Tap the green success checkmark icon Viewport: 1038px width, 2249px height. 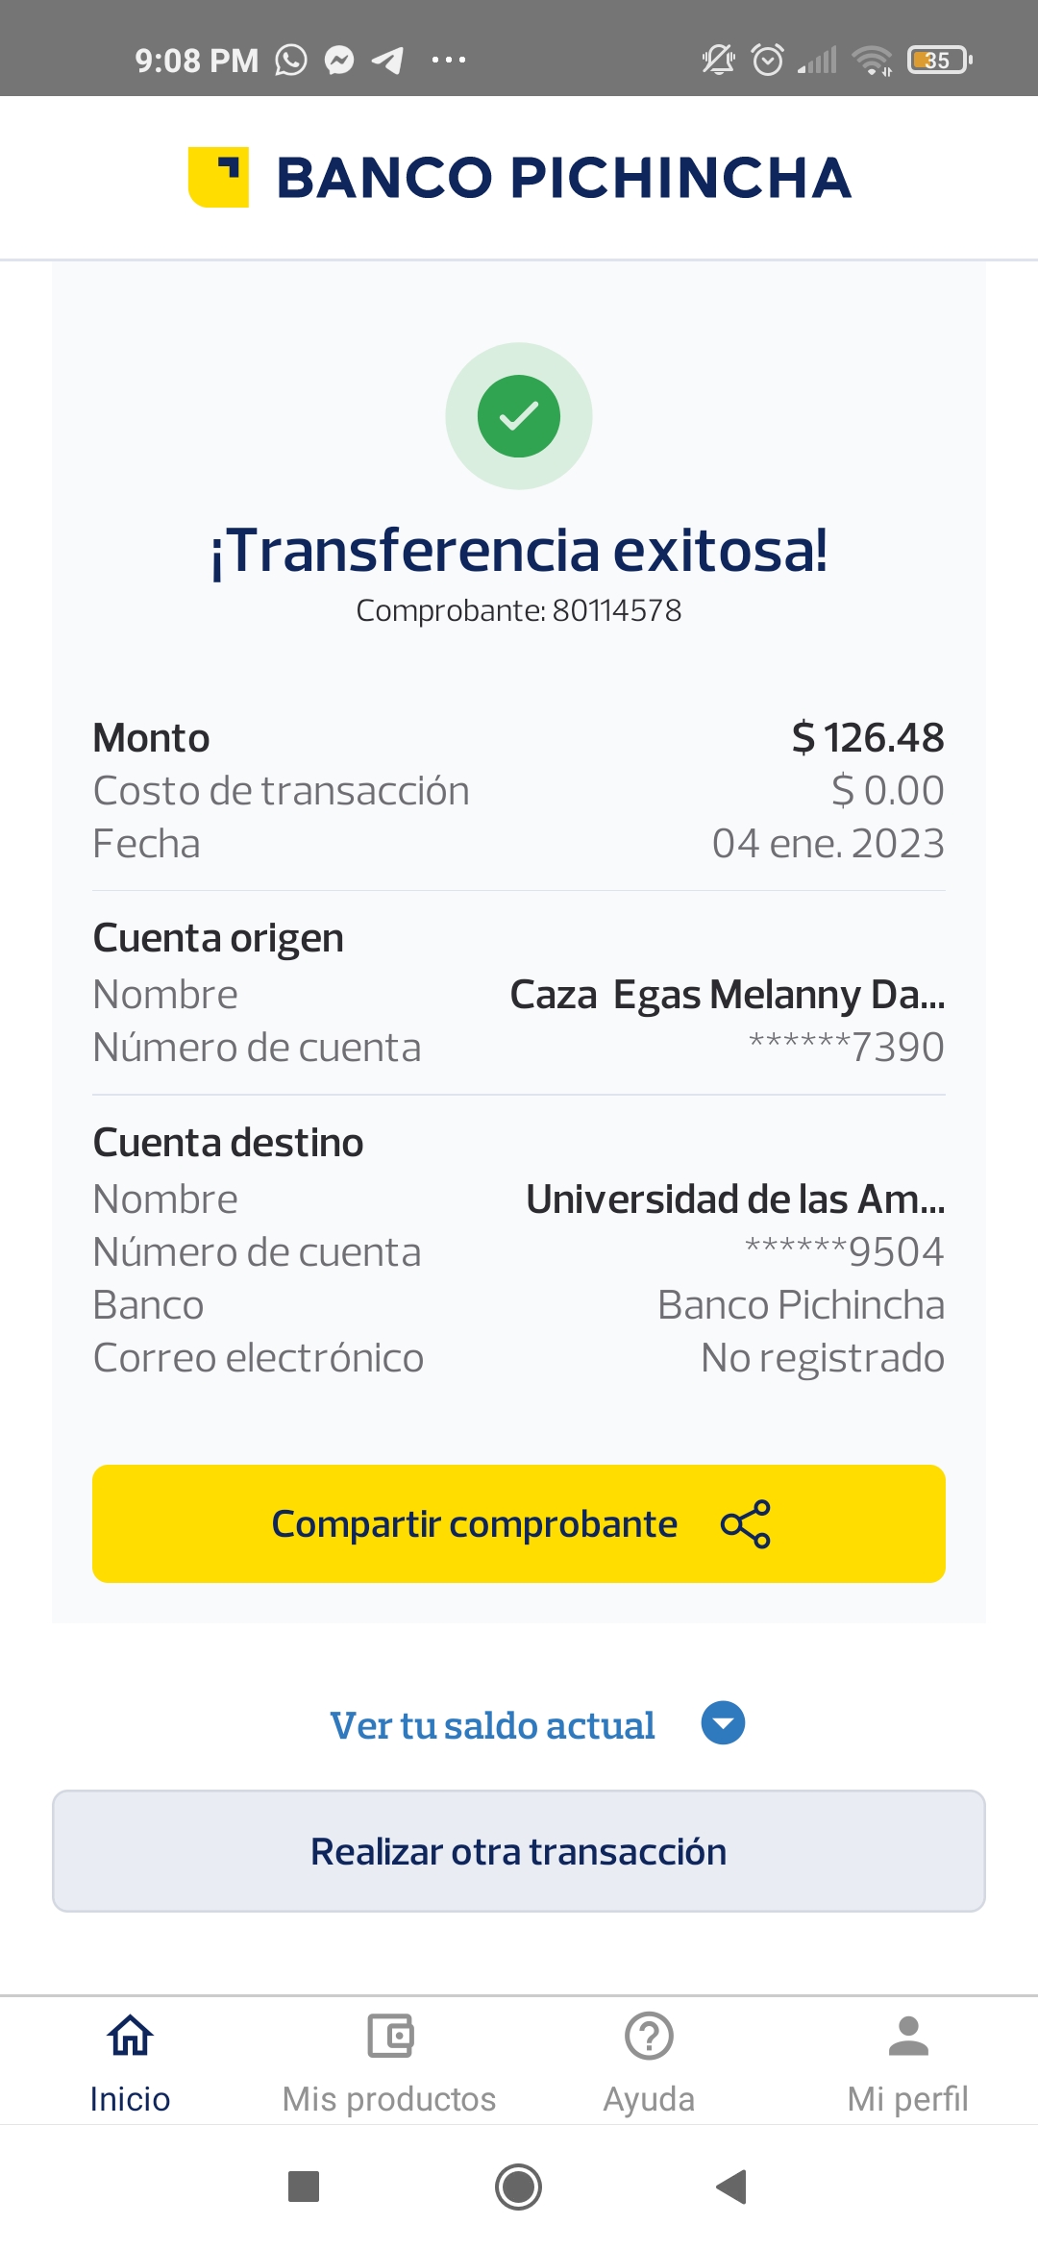519,416
